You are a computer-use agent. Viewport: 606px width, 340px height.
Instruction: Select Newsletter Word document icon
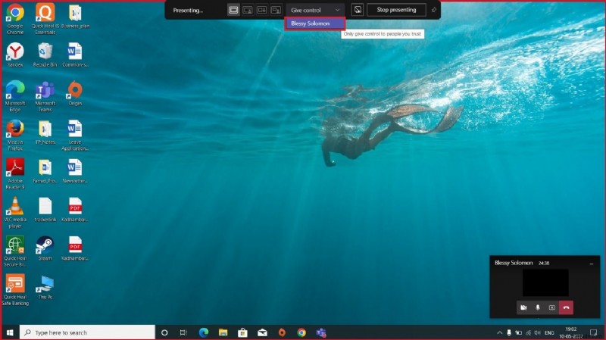pos(75,171)
